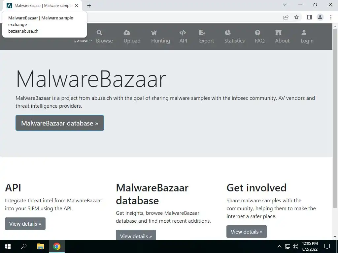Click the FAQ text label
Screen dimensions: 338x253
coord(260,41)
